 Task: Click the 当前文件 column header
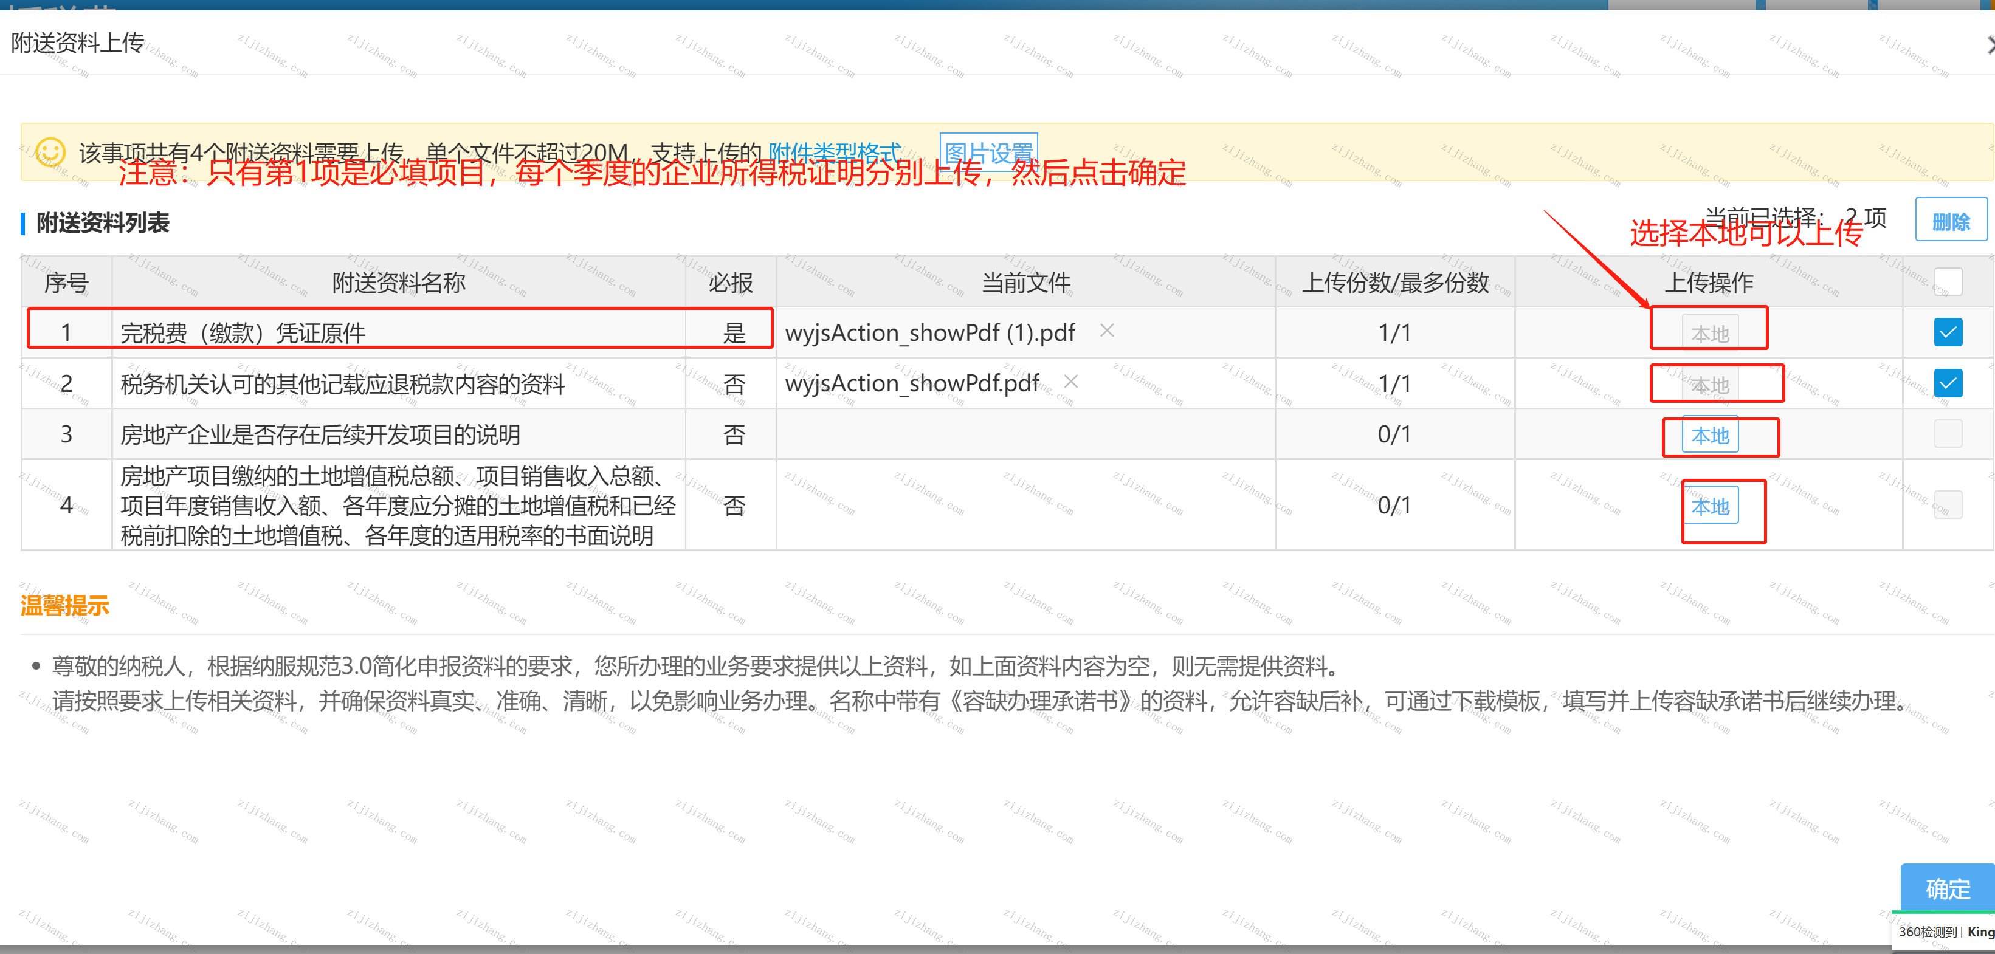click(x=1025, y=283)
